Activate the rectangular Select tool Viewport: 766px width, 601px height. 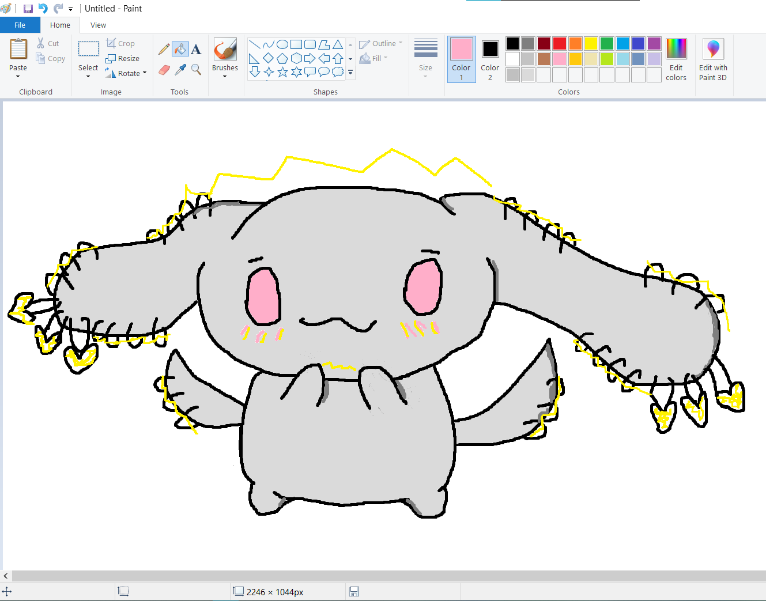88,48
